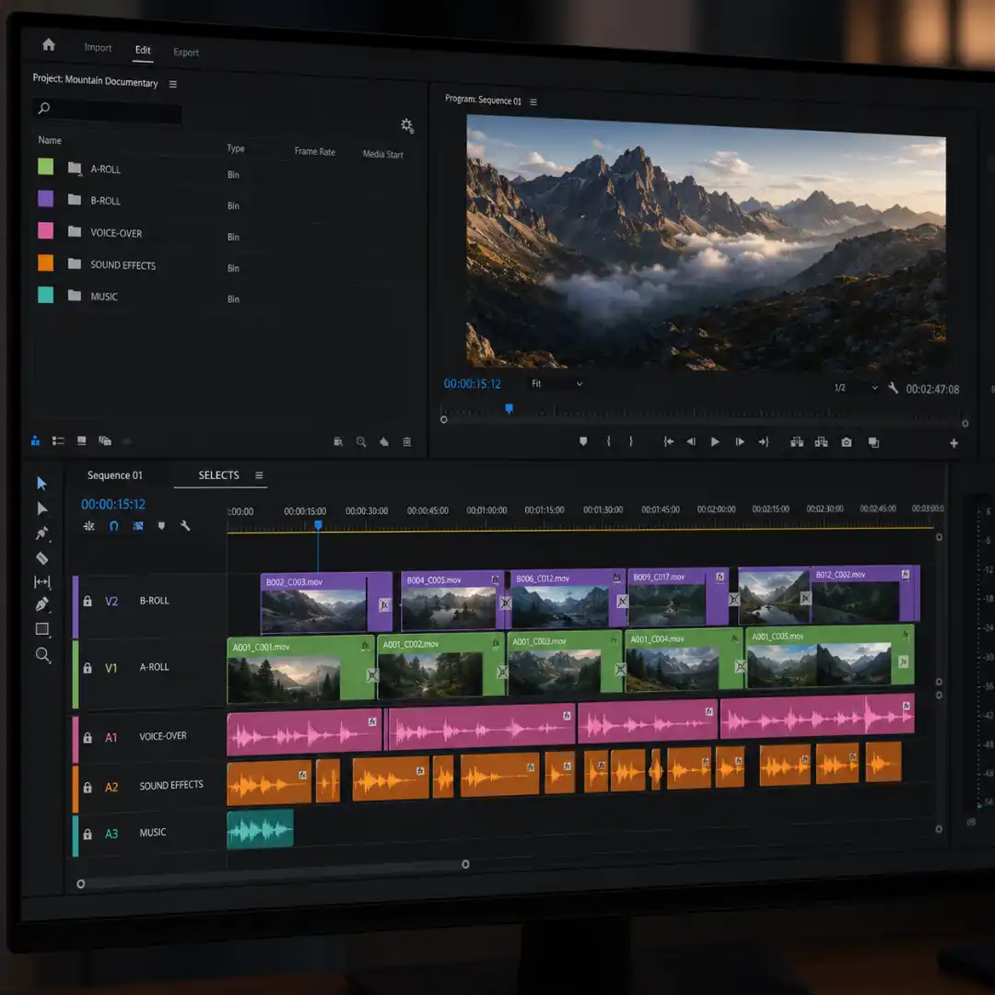Choose the Razor tool
The width and height of the screenshot is (995, 995).
click(41, 558)
